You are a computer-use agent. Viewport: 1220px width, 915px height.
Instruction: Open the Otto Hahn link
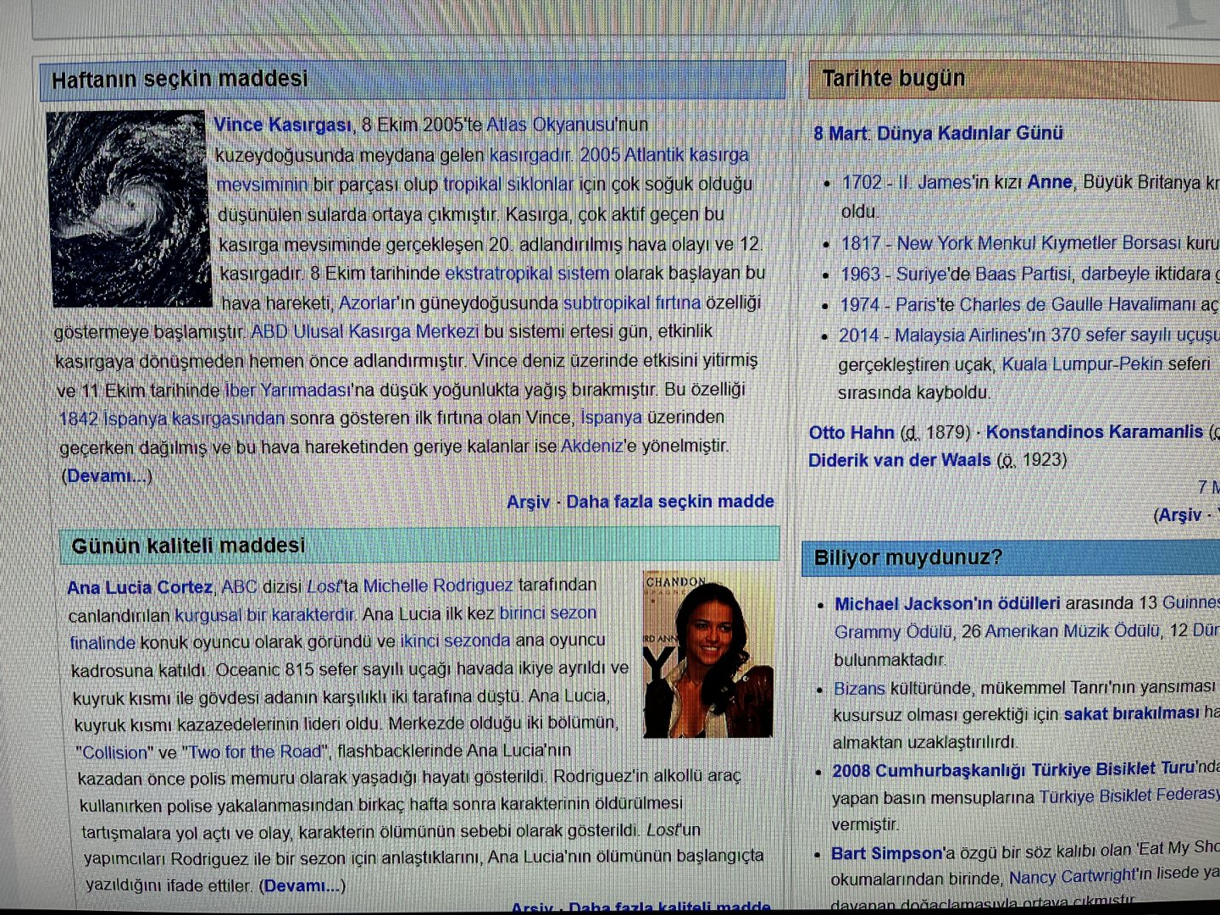click(x=851, y=432)
